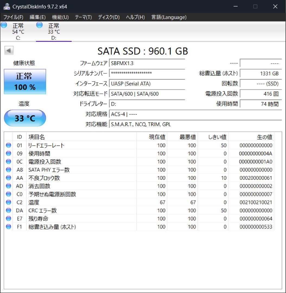Image resolution: width=286 pixels, height=293 pixels.
Task: Open the ディスク(D) menu
Action: pos(110,17)
